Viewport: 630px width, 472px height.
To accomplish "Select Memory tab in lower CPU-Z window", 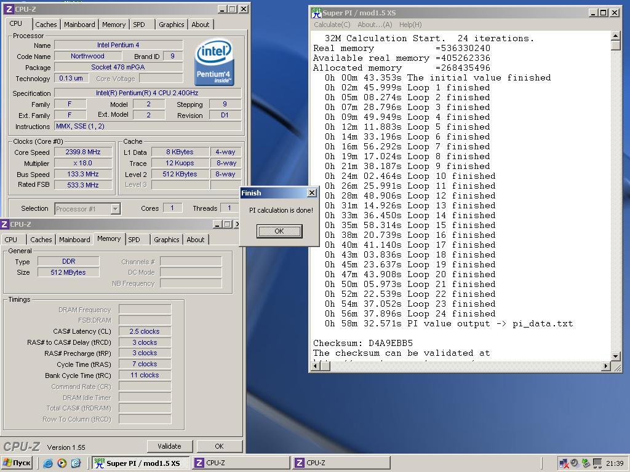I will pos(109,239).
